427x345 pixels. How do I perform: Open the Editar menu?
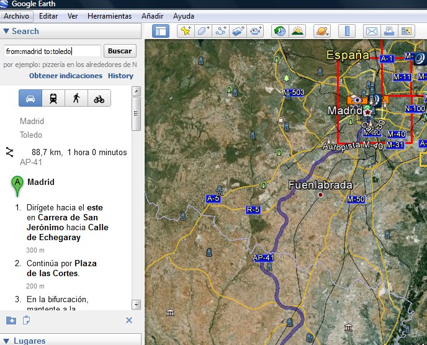48,16
